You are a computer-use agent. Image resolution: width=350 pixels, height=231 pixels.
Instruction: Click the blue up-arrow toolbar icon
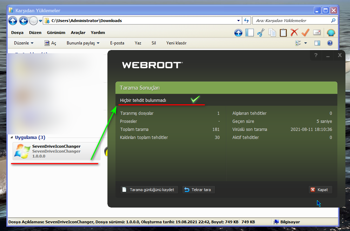(238, 33)
